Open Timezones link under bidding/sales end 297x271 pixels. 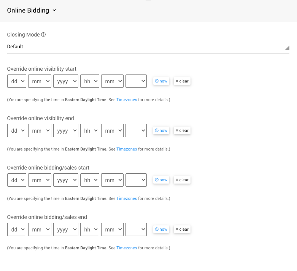click(127, 248)
